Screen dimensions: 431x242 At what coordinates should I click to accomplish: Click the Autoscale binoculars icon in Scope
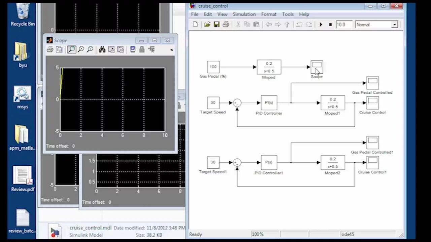tap(102, 50)
